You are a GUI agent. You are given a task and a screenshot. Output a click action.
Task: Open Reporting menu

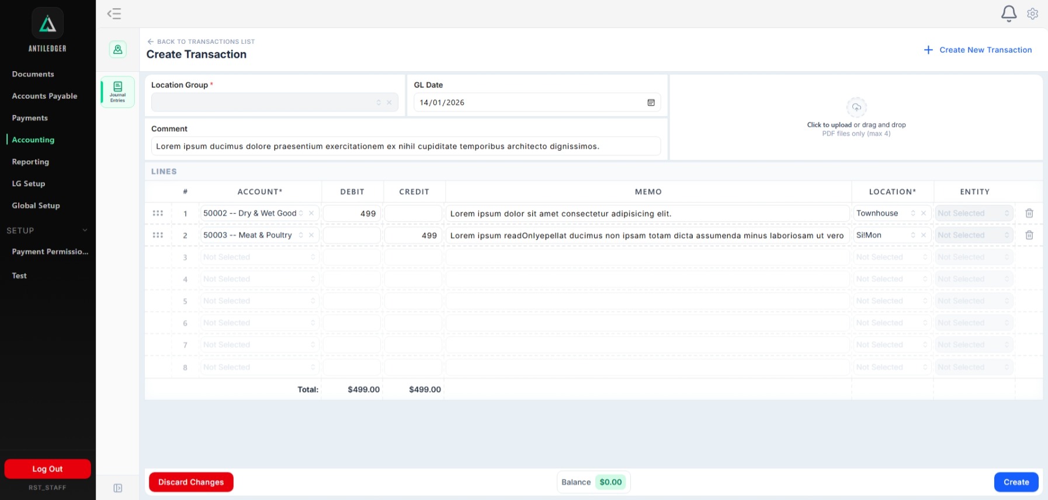click(30, 162)
